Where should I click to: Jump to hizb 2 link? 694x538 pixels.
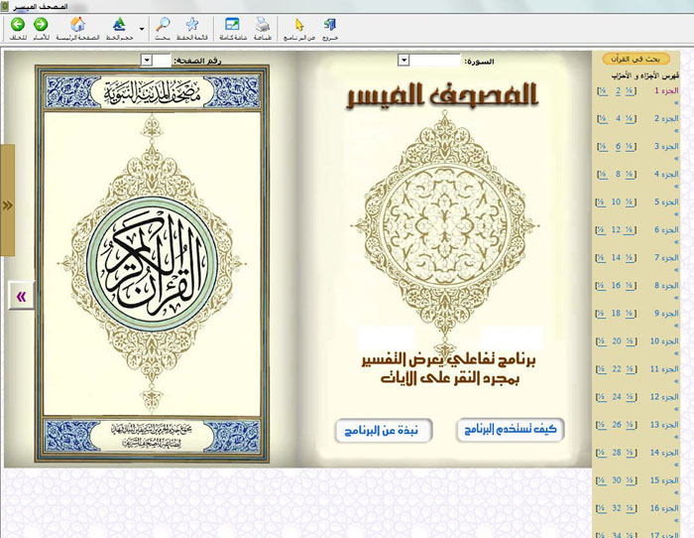(x=618, y=91)
